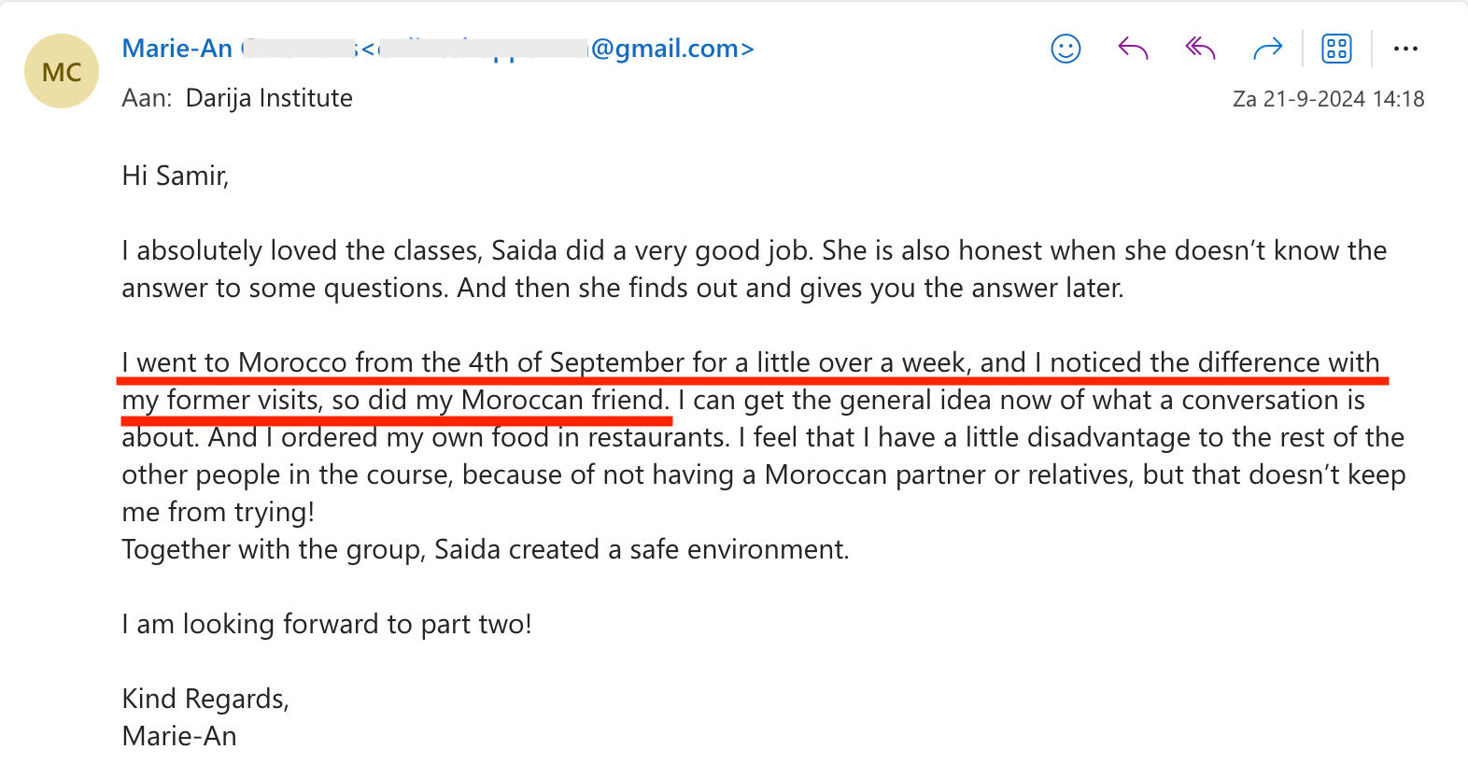
Task: Click 'I am looking forward to part two!'
Action: coord(327,624)
